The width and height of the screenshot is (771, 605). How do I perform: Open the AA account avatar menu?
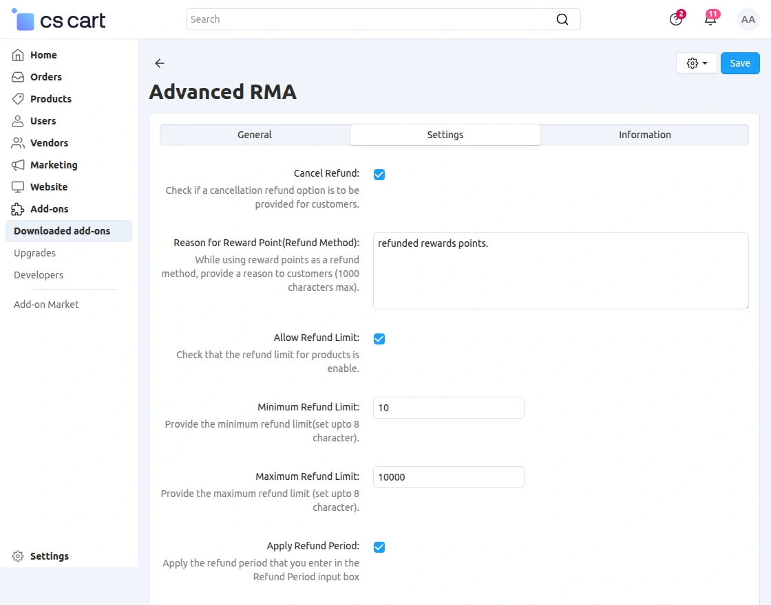[x=748, y=19]
